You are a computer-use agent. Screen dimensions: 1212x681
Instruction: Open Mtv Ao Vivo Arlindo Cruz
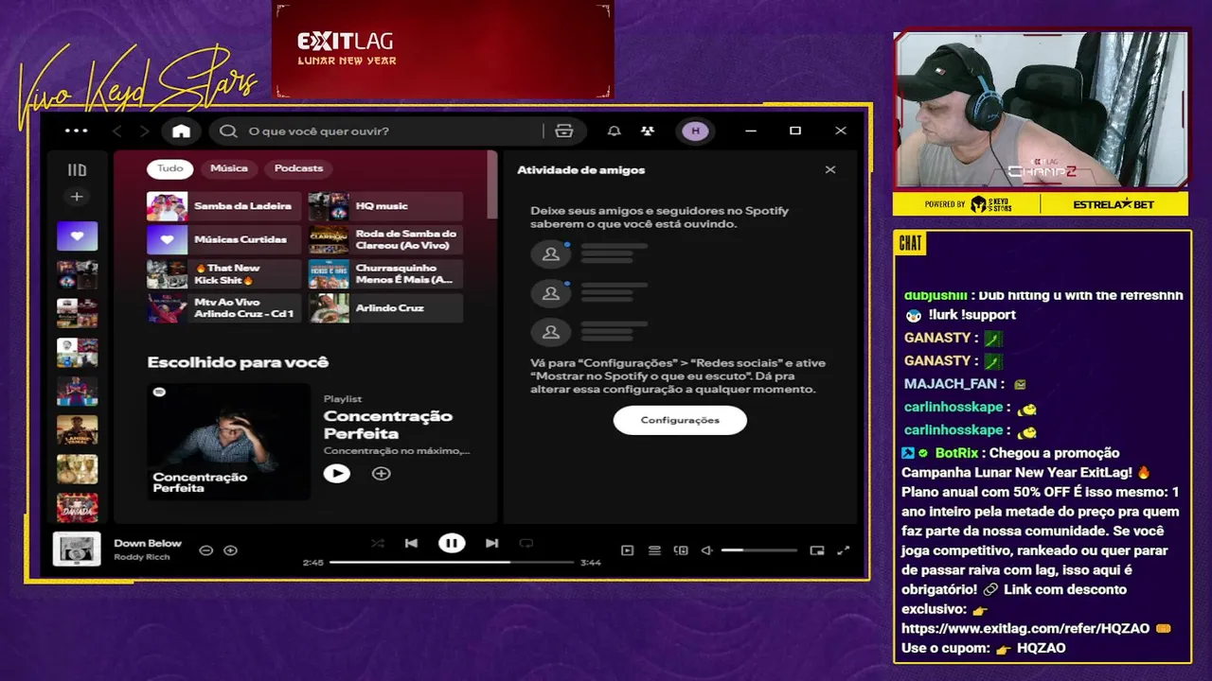223,308
